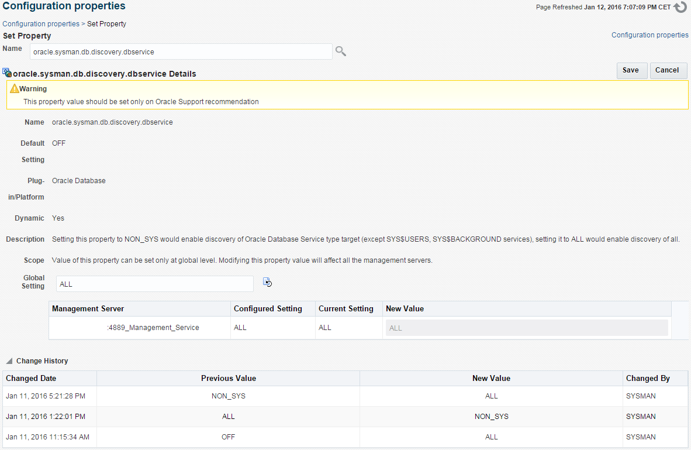Click the reset Global Setting value icon
The width and height of the screenshot is (691, 450).
[268, 283]
